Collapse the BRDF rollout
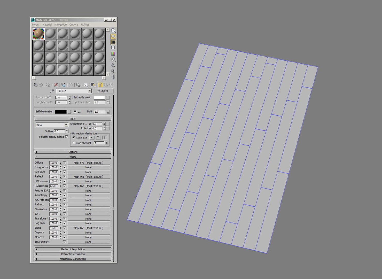Screen dimensions: 382x279 coord(73,119)
